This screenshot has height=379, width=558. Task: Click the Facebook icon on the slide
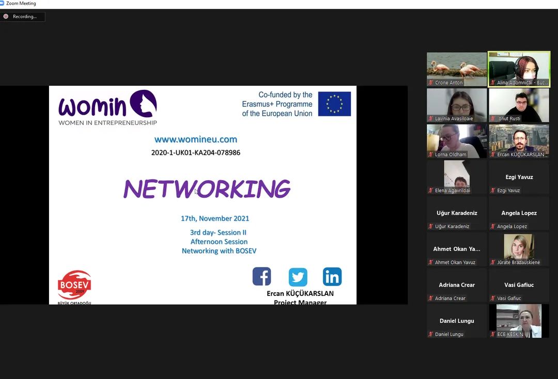[x=261, y=276]
